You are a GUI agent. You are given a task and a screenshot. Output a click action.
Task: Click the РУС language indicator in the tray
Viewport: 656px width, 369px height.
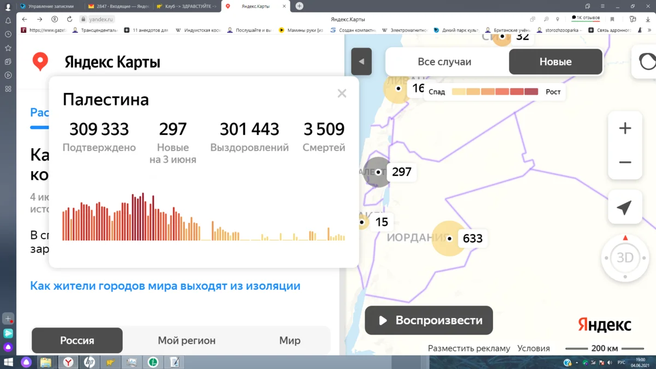pos(622,362)
